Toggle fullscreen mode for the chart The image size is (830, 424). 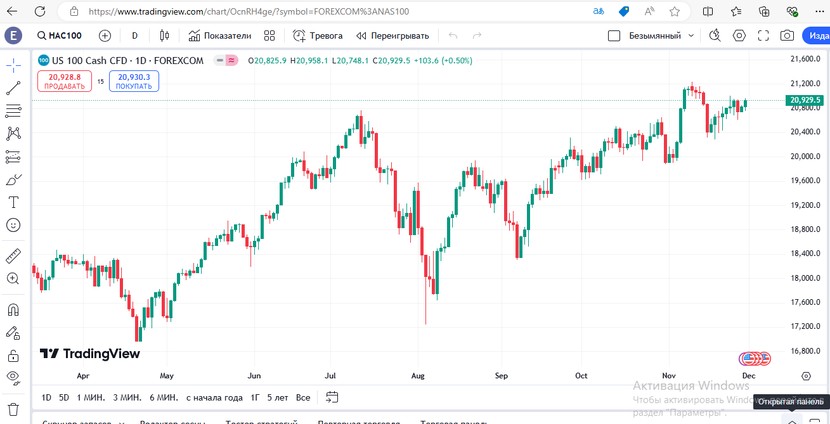763,35
